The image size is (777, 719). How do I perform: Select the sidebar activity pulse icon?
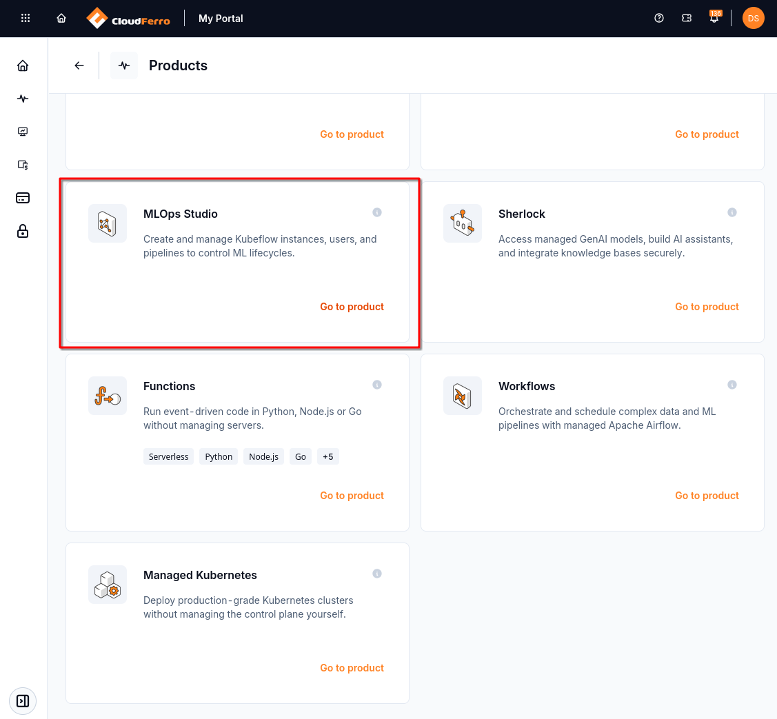coord(23,99)
